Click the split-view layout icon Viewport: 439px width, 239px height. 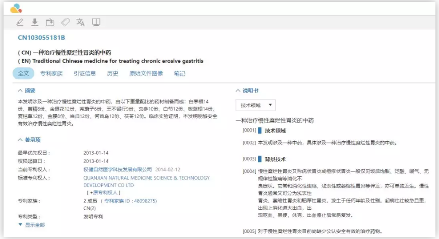tap(96, 22)
